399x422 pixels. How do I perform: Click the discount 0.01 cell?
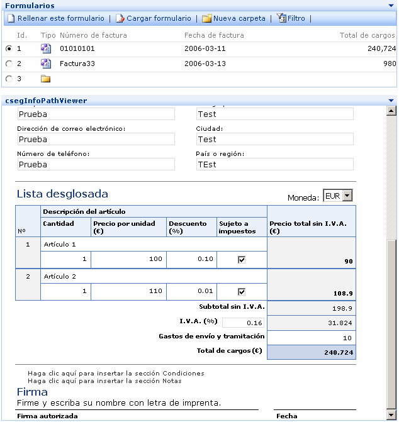click(x=192, y=291)
